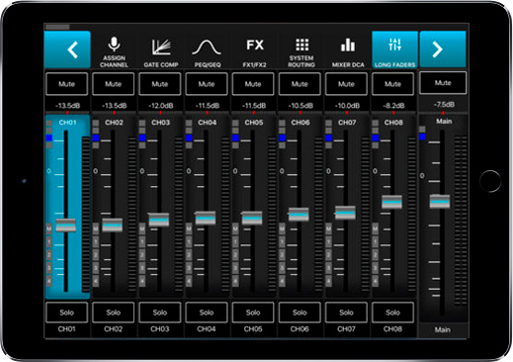This screenshot has width=513, height=362.
Task: Mute channel CH07
Action: pos(346,84)
